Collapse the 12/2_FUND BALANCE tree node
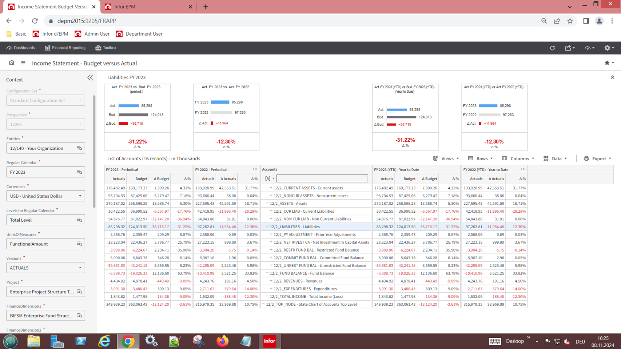This screenshot has width=621, height=349. coord(267,273)
